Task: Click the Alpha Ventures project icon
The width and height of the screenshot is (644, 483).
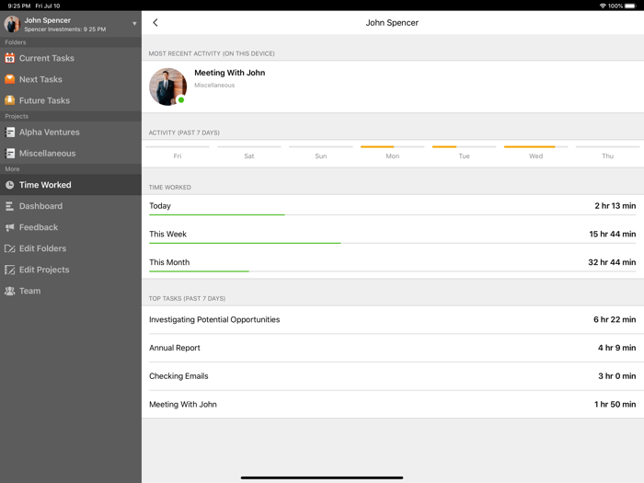Action: point(10,132)
